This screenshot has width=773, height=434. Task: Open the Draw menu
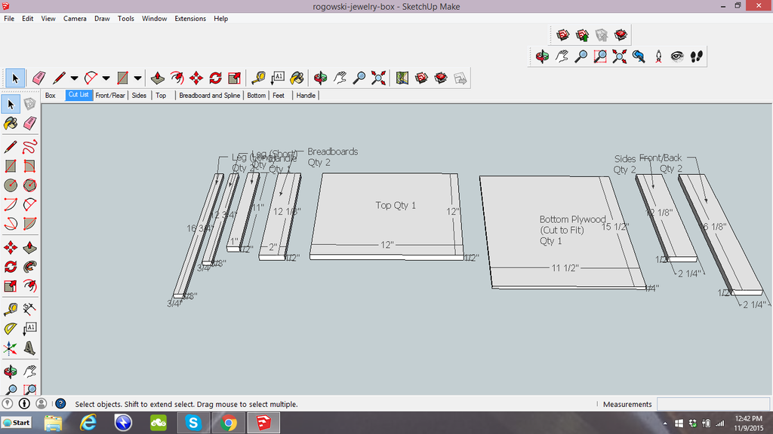click(x=102, y=19)
